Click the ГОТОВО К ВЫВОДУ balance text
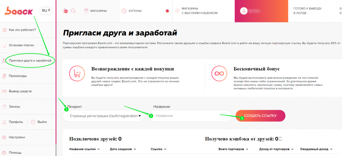 click(x=308, y=8)
